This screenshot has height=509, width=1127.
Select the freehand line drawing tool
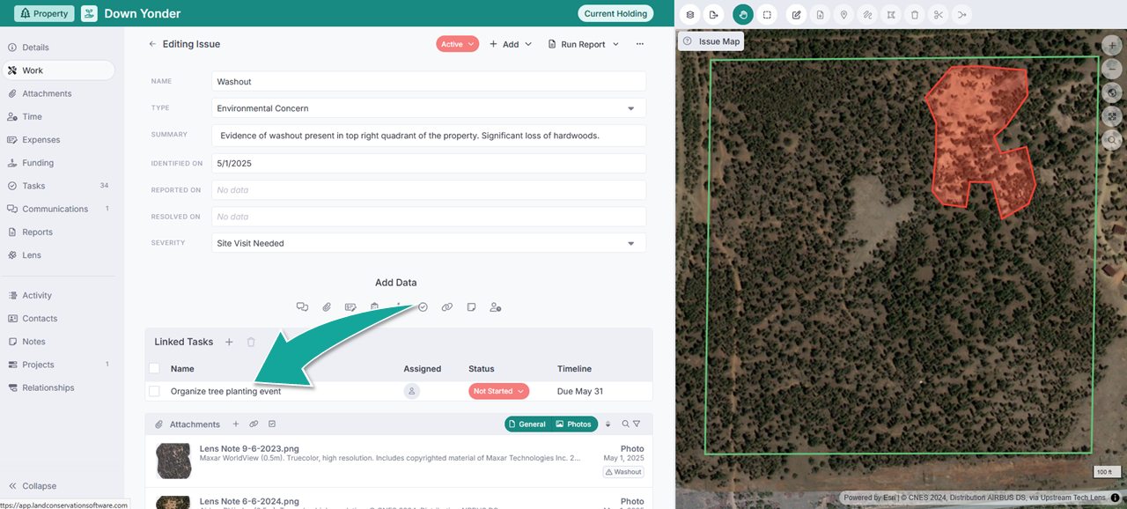(867, 15)
